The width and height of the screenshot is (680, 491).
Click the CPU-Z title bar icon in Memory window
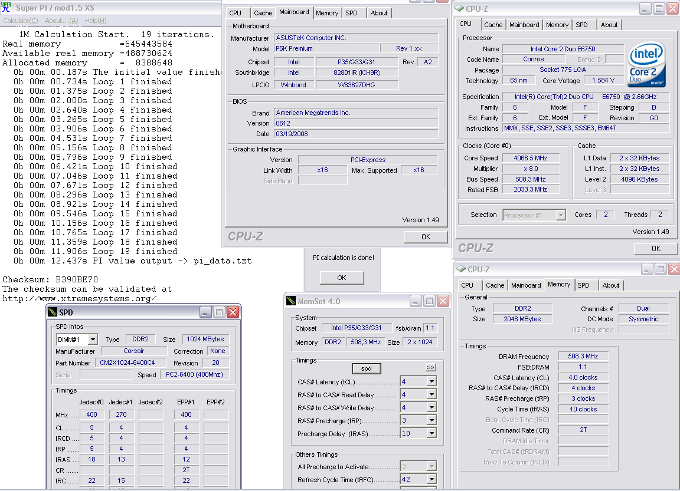[461, 269]
